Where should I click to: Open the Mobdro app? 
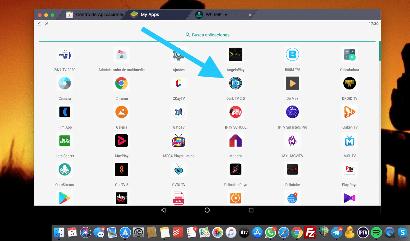click(x=235, y=141)
